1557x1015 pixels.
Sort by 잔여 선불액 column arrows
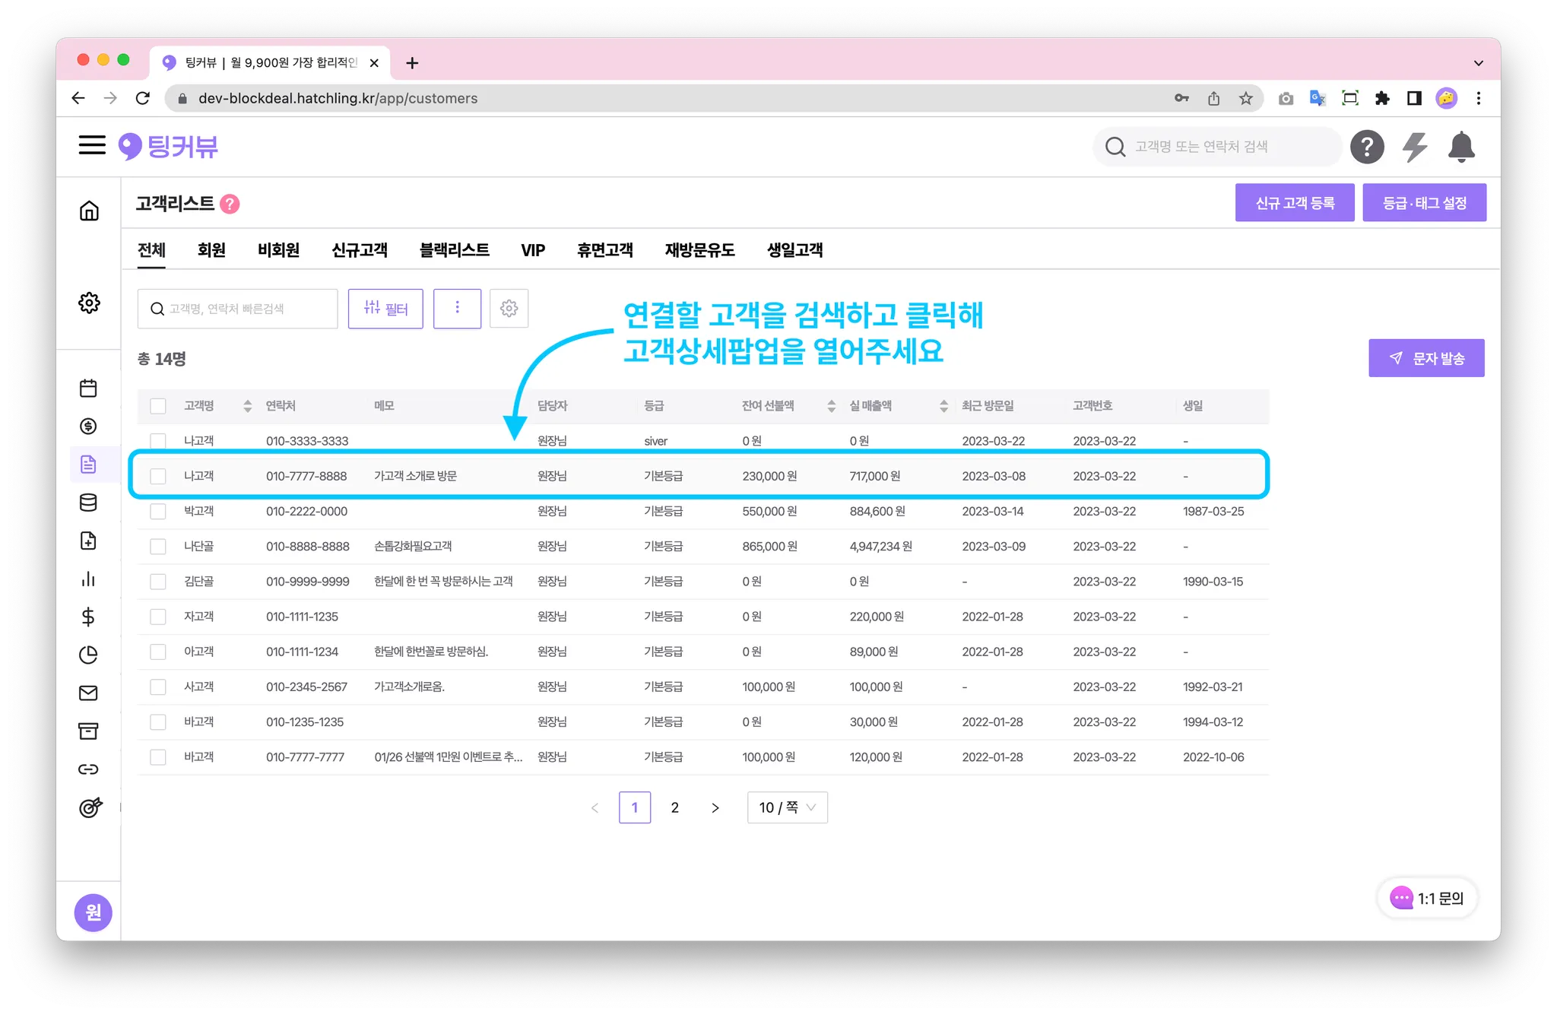pos(831,406)
